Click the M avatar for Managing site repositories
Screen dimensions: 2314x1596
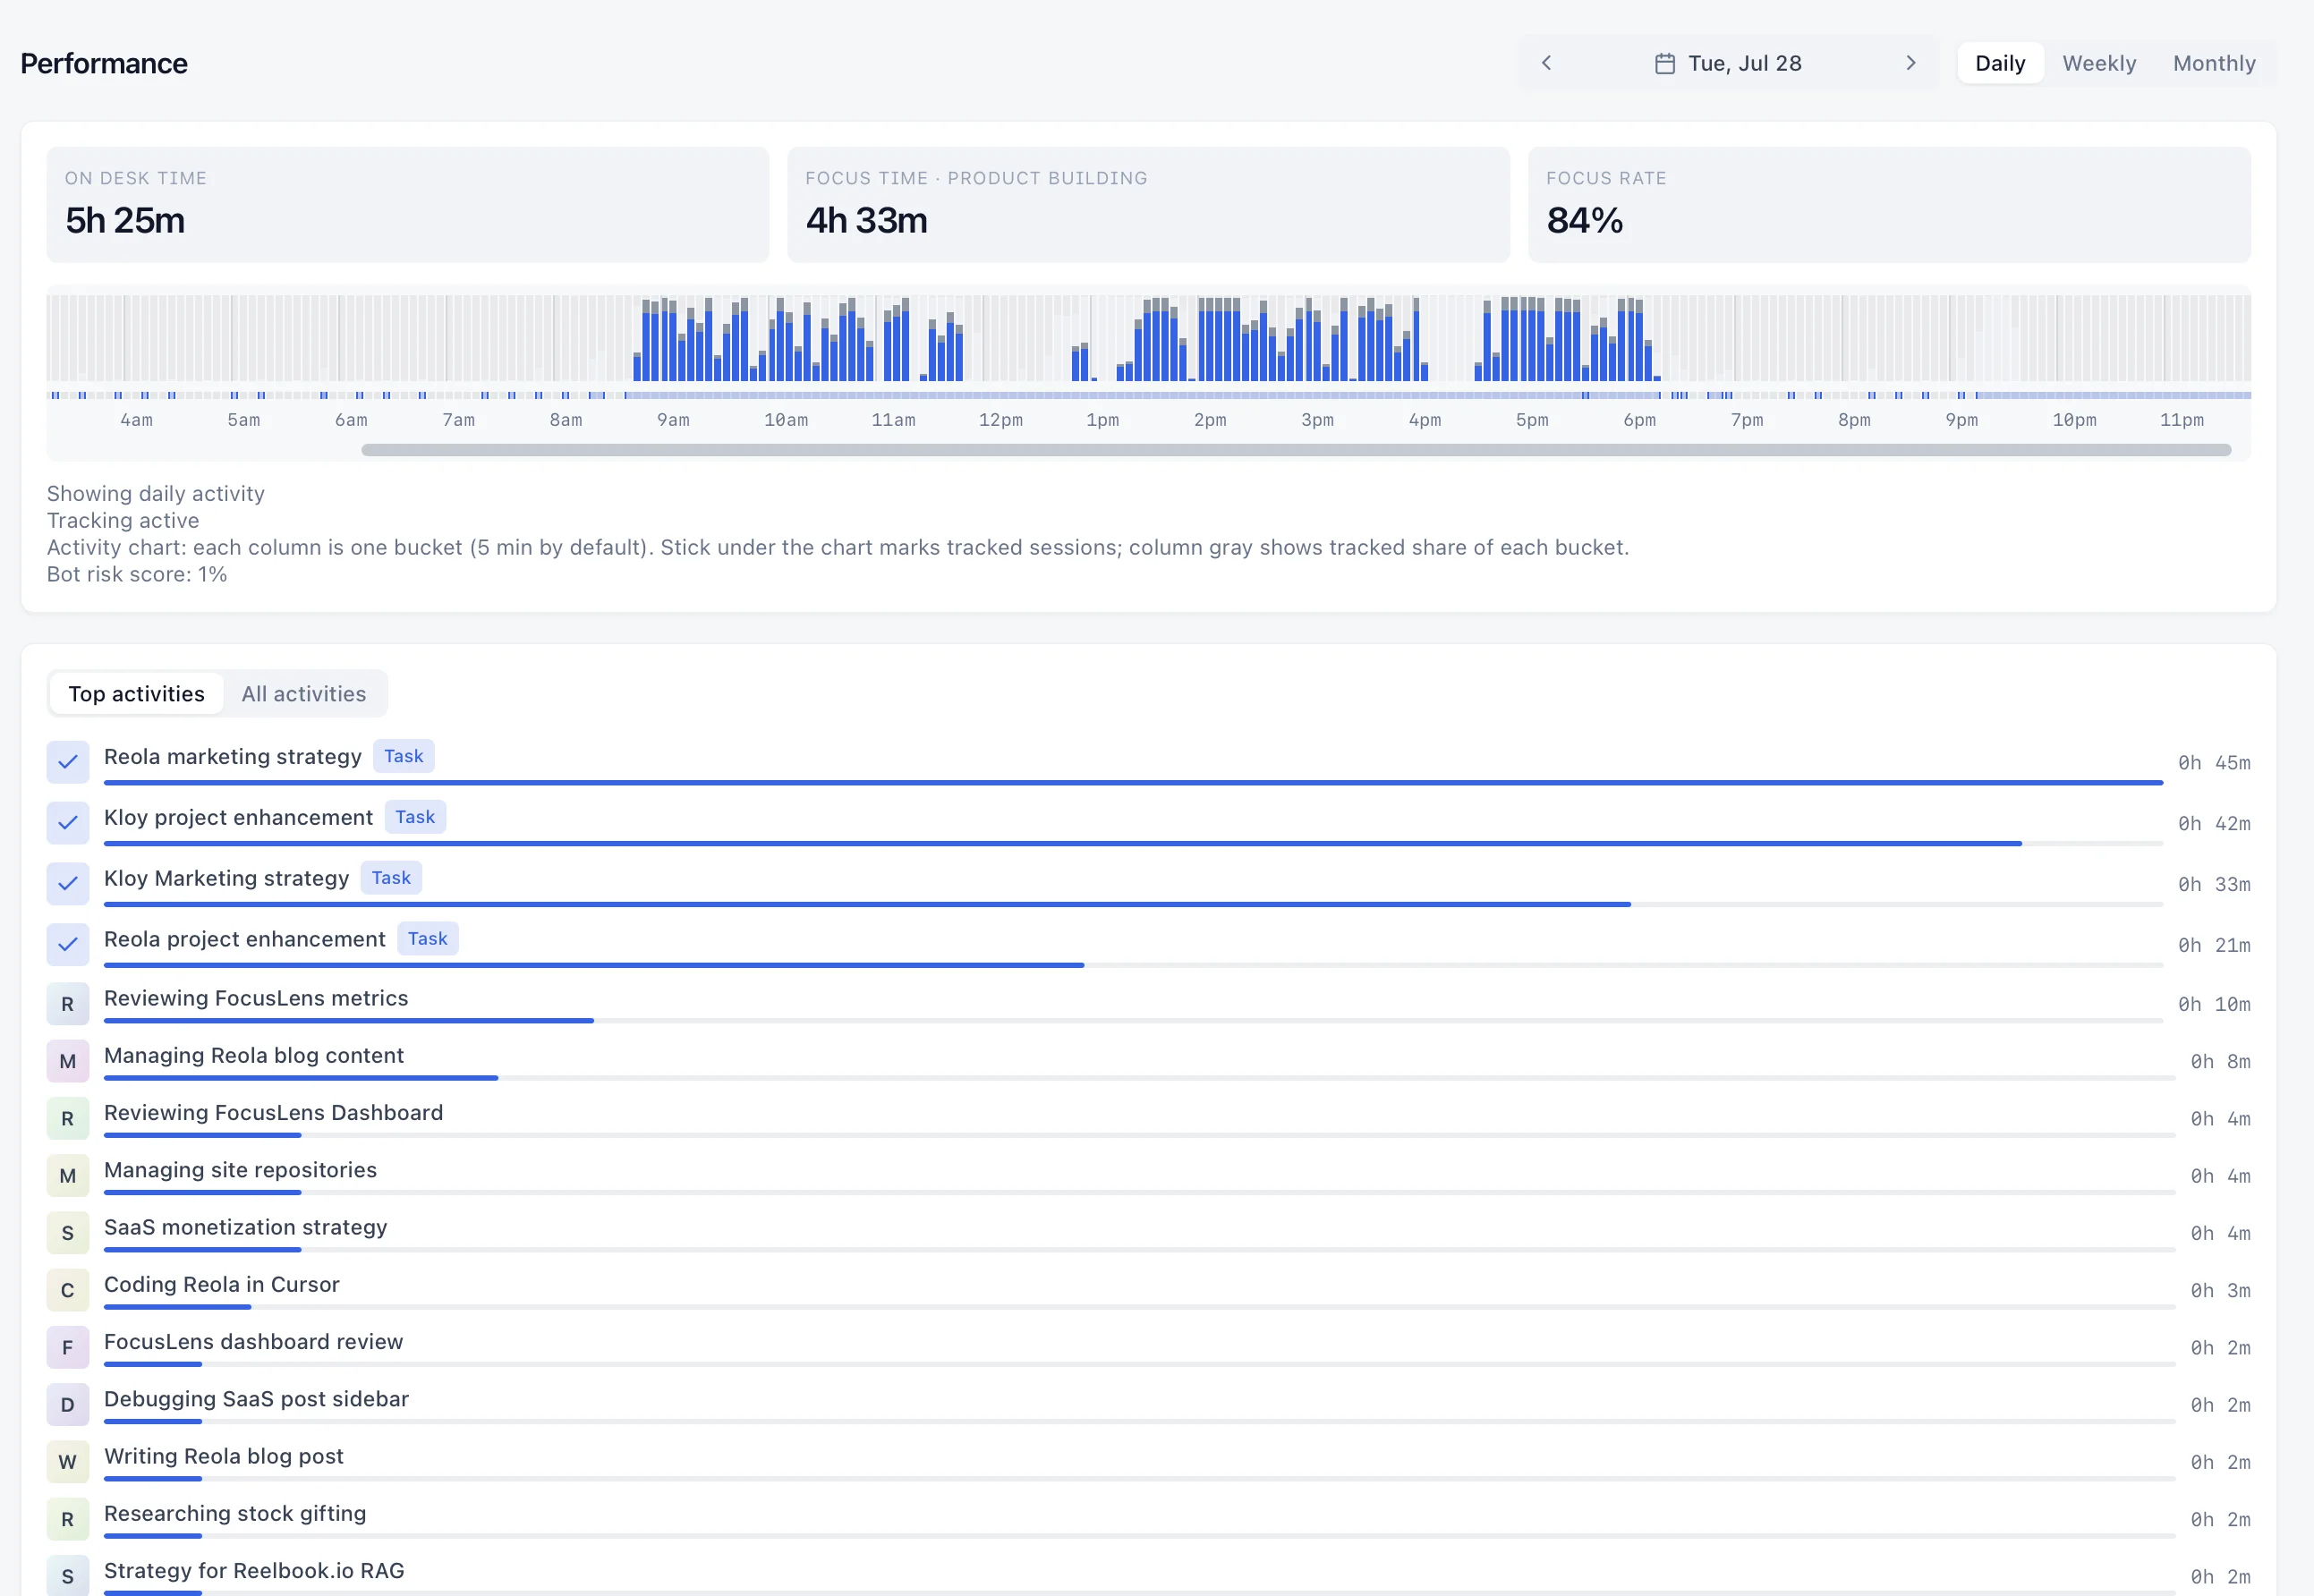coord(68,1176)
